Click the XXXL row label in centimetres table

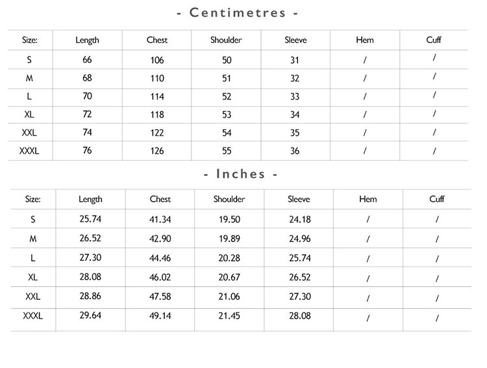(x=29, y=151)
